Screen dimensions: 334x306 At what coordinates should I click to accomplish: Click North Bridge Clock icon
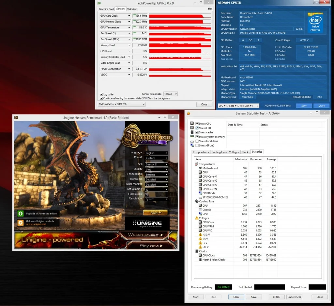pyautogui.click(x=200, y=260)
